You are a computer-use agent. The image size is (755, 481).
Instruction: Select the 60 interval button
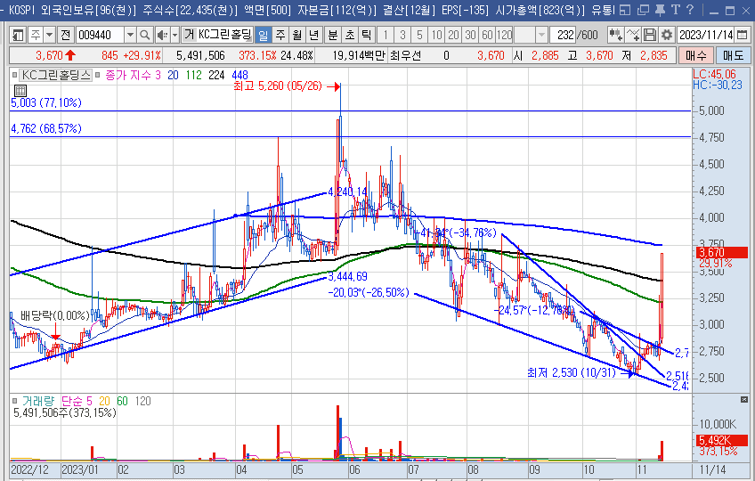pos(487,35)
